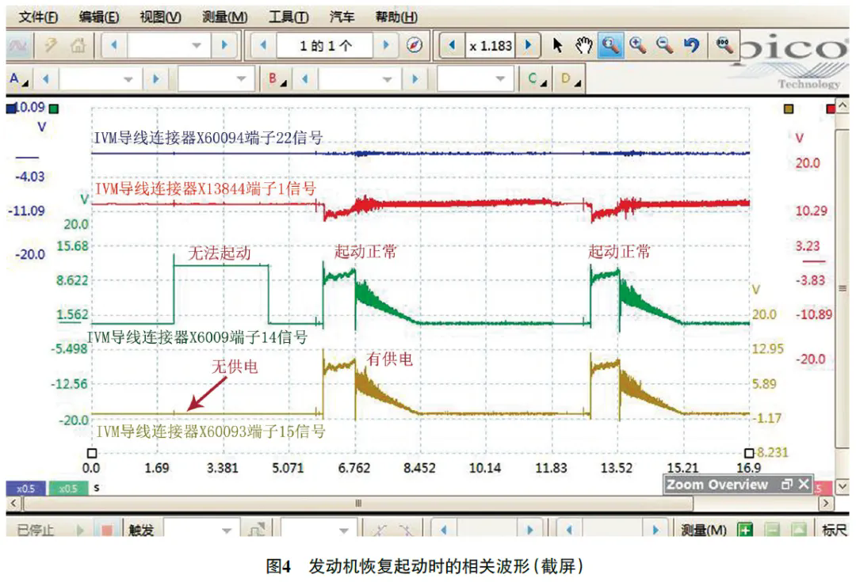This screenshot has width=856, height=582.
Task: Click green channel B axis marker square
Action: coord(54,108)
